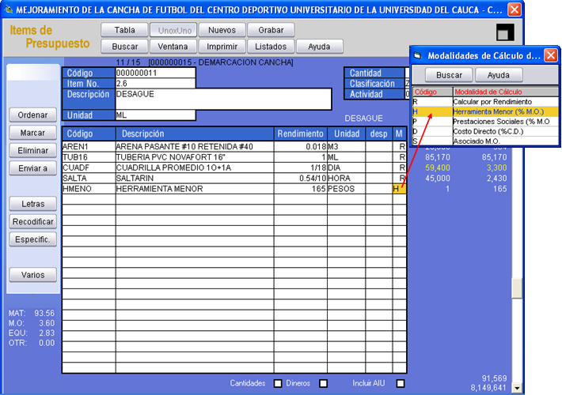Click the HORA unit cell
Screen dimensions: 562x395
pyautogui.click(x=346, y=179)
